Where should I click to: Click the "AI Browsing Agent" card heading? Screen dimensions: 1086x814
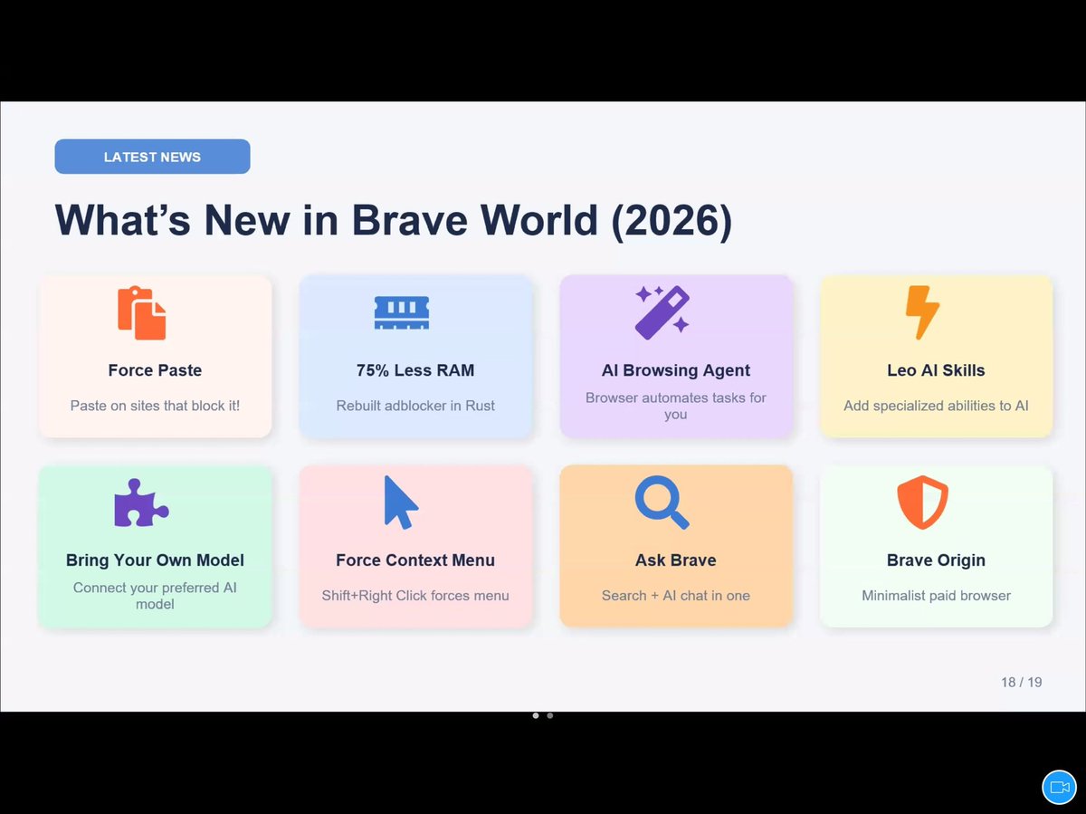click(676, 370)
